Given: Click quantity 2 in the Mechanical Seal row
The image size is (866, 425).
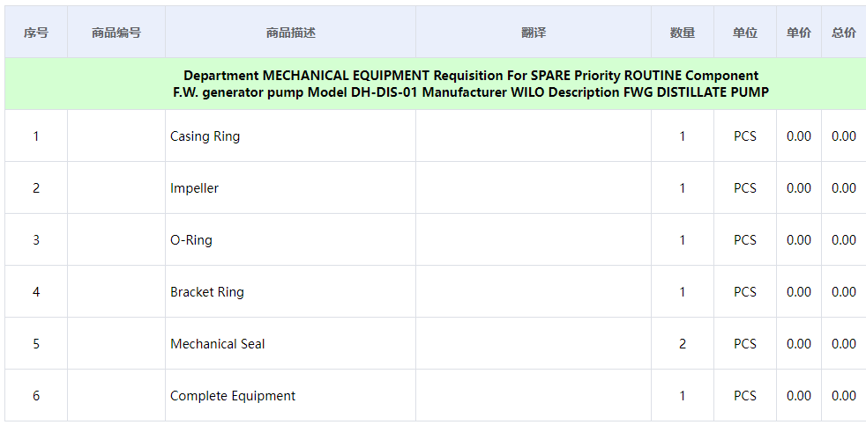Looking at the screenshot, I should click(683, 344).
